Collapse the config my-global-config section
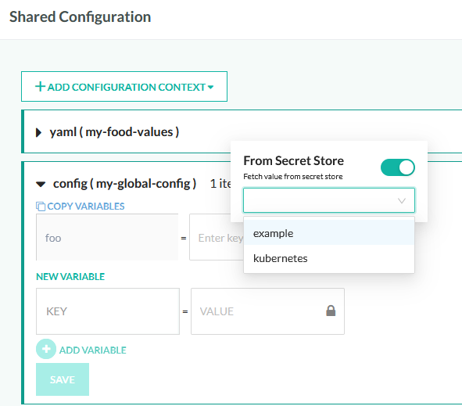 point(41,185)
